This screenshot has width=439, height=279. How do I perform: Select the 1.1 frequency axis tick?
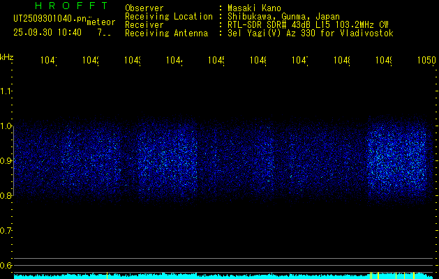6,91
